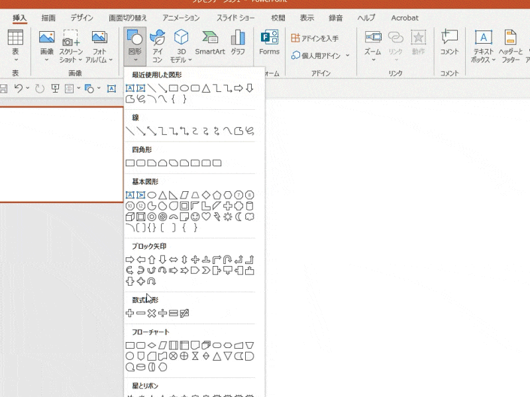Choose the division sign in 数式図形

(162, 313)
